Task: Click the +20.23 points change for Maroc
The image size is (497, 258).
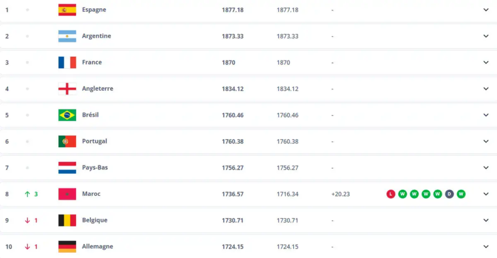Action: [x=340, y=194]
